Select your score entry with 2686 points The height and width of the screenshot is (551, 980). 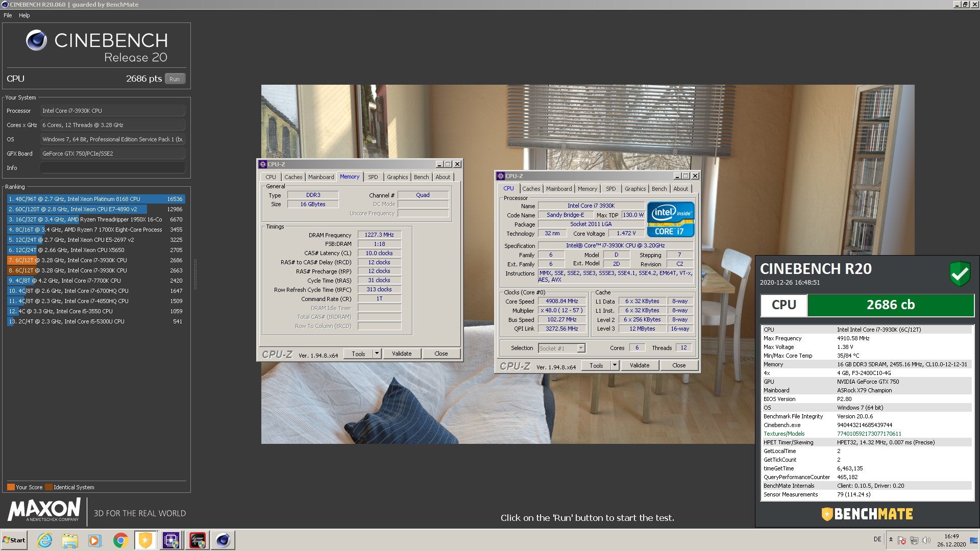[96, 260]
